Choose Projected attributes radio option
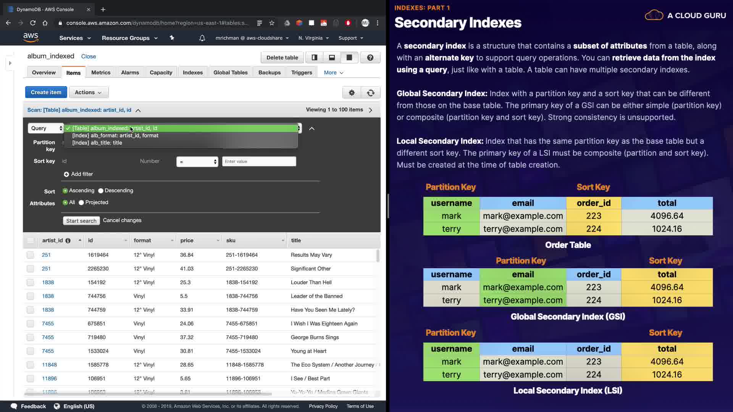733x412 pixels. click(x=81, y=203)
